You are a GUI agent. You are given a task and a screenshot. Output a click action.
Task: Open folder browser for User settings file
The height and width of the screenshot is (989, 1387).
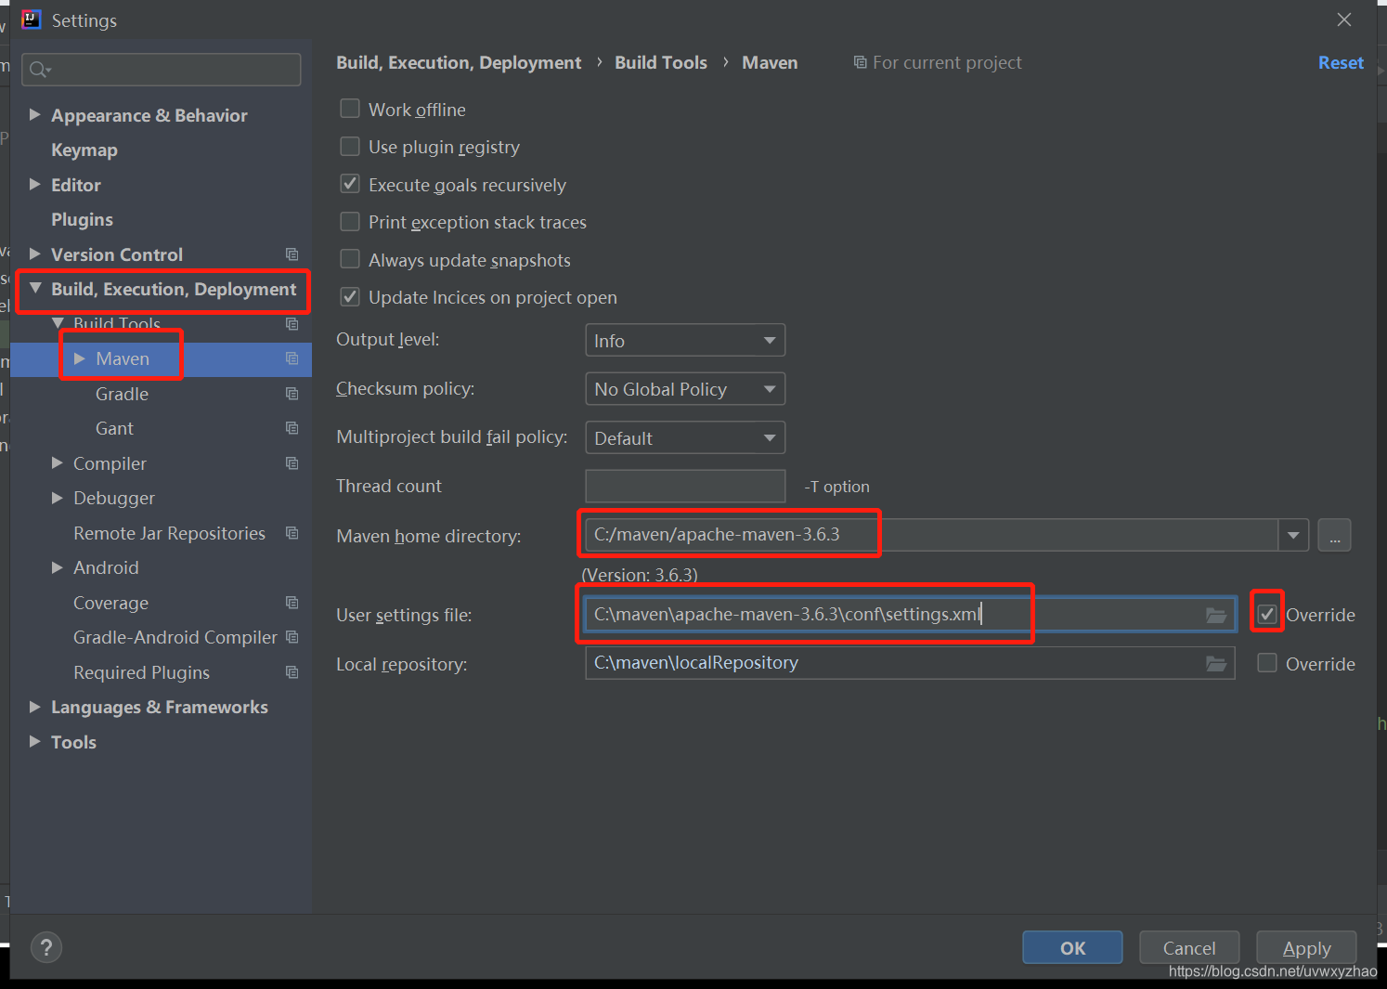coord(1215,615)
